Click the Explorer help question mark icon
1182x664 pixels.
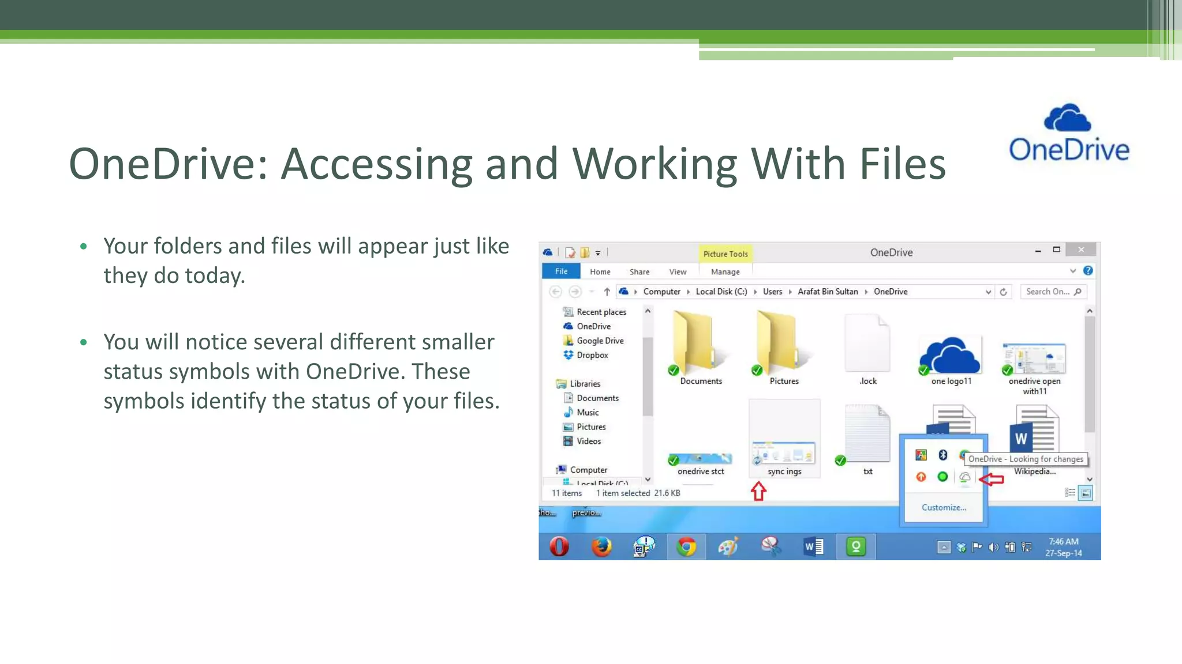pos(1088,271)
